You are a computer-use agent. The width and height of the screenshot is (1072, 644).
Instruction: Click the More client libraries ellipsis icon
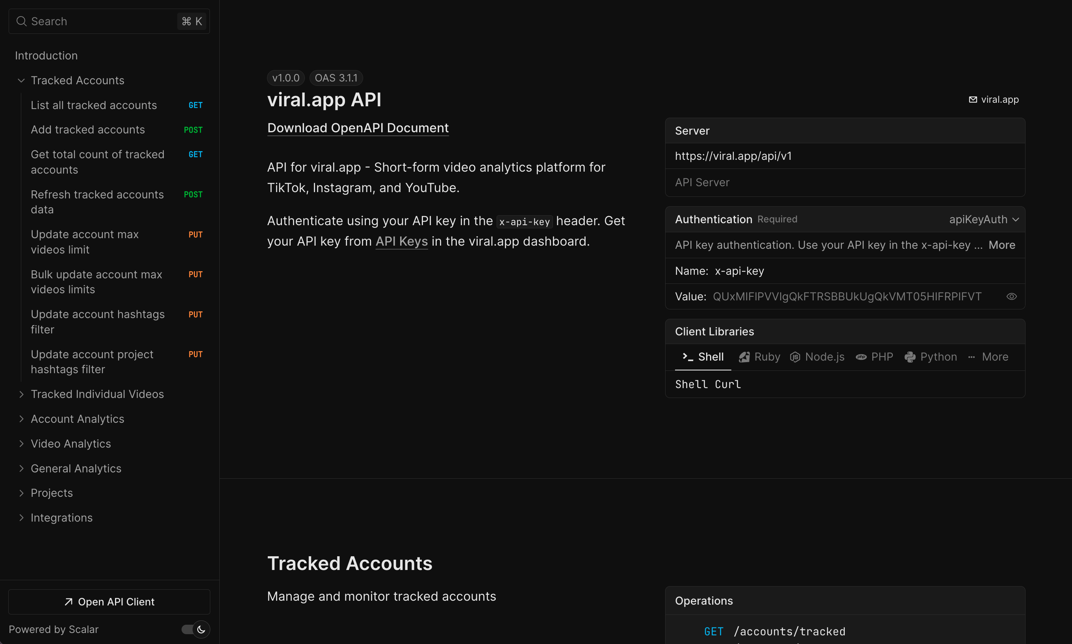[x=971, y=357]
